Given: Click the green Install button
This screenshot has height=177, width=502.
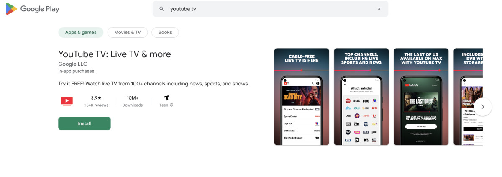Looking at the screenshot, I should [85, 123].
